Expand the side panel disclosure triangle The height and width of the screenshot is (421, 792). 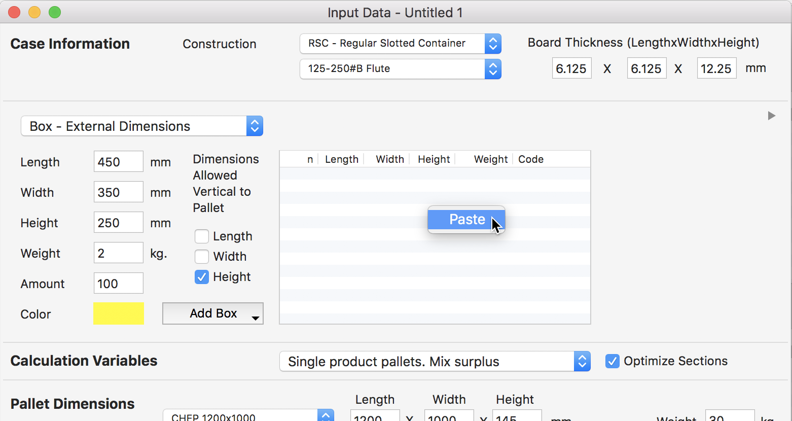click(x=772, y=116)
